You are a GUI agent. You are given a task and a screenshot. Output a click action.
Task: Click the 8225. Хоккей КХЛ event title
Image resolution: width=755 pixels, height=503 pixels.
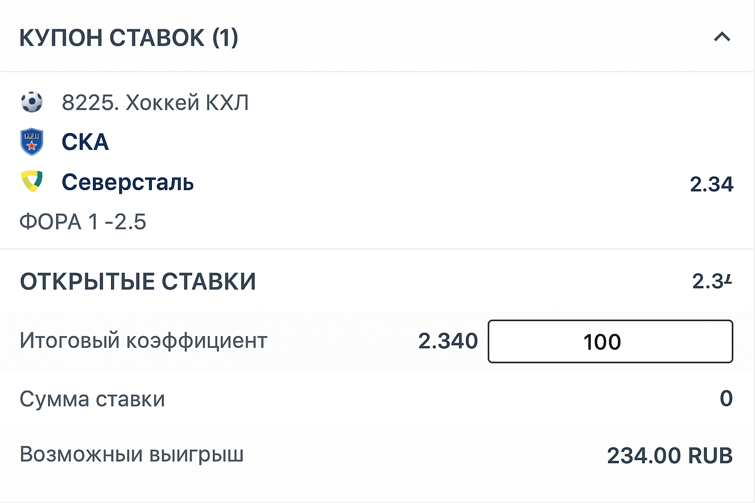(155, 103)
